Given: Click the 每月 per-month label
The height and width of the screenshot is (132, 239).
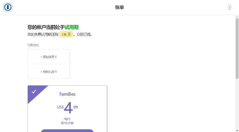Looking at the screenshot, I should click(67, 119).
